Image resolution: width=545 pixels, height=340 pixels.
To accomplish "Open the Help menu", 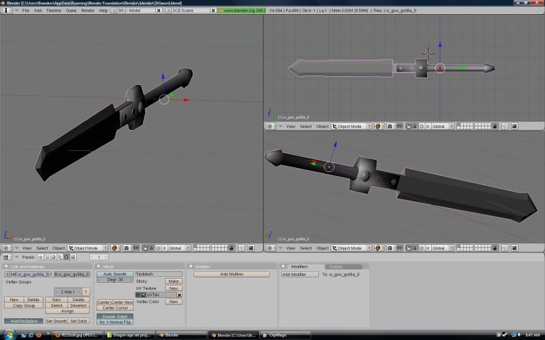I will point(104,10).
